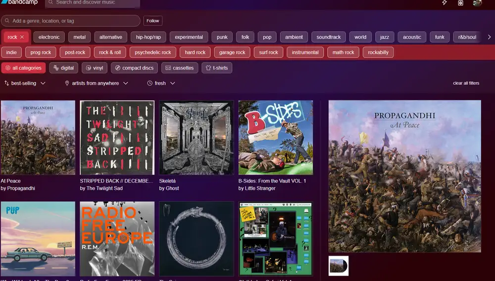Screen dimensions: 495x281
Task: Filter by vinyl format
Action: tap(94, 68)
